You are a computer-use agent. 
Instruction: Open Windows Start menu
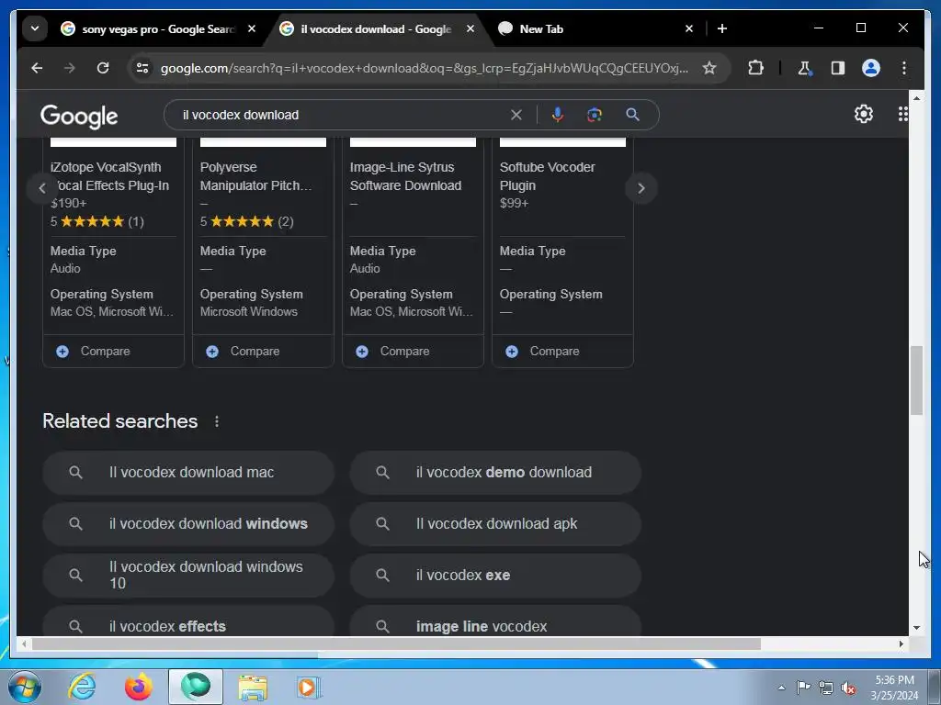[x=25, y=687]
